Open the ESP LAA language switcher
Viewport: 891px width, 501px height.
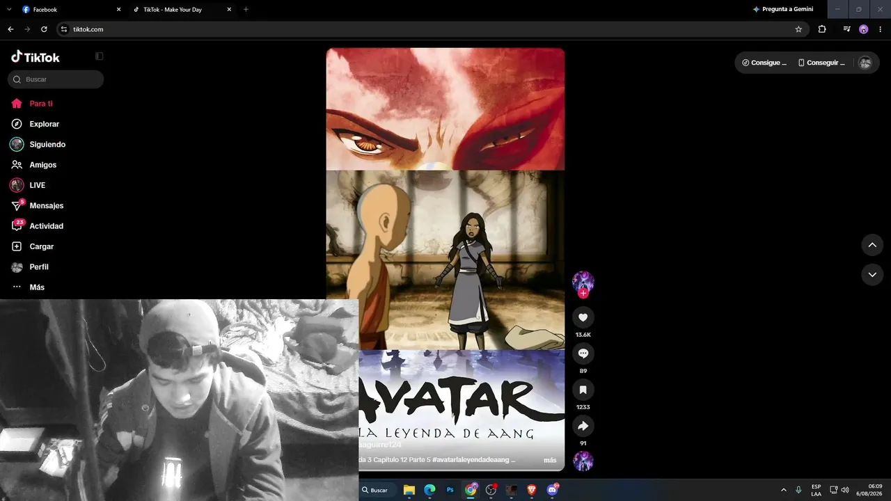[817, 490]
